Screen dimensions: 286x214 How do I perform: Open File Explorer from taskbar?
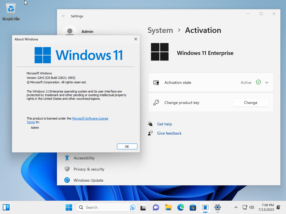(x=168, y=207)
